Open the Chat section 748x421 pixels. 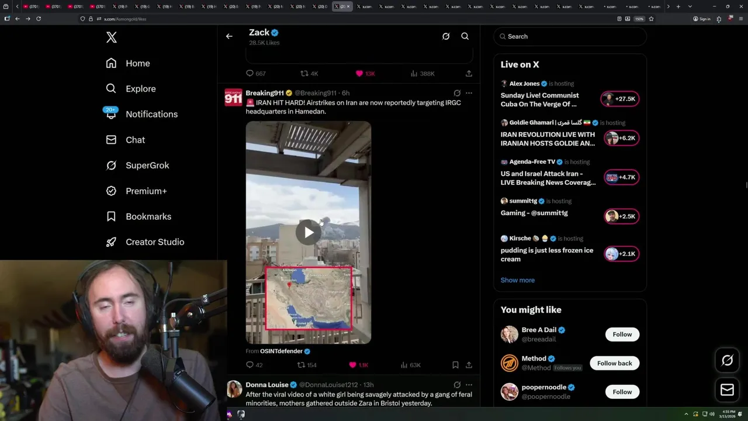coord(125,140)
